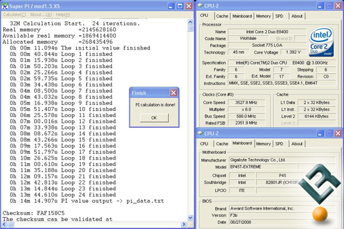Screen dimensions: 344x229
Task: Click the Rated FSB value 2351.9 MHz
Action: [246, 123]
